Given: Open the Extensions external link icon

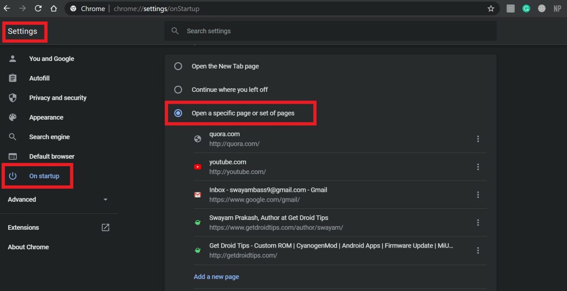Looking at the screenshot, I should point(105,227).
